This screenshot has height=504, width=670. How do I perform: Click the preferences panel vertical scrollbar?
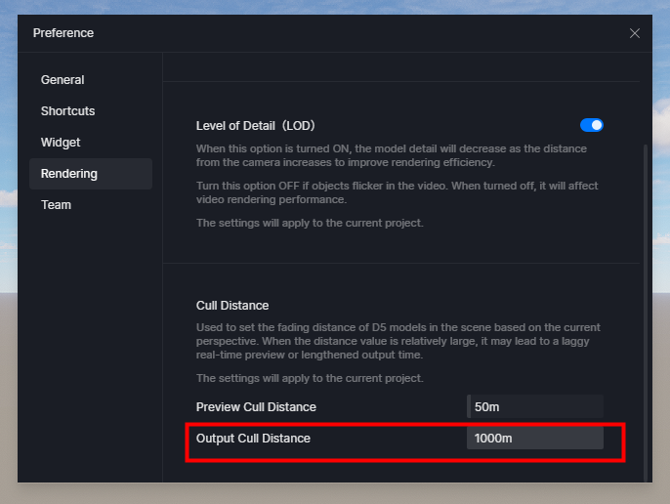646,313
